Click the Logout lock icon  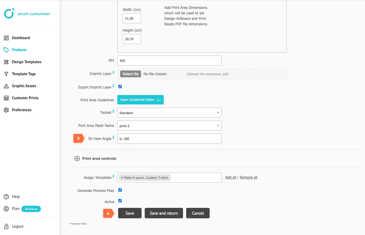[x=6, y=226]
